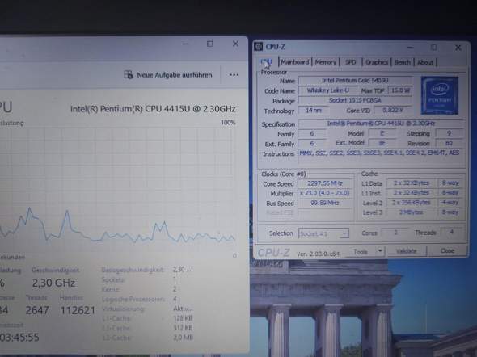Click the Intel Pentium logo badge in CPU-Z
This screenshot has width=477, height=357.
click(x=439, y=95)
